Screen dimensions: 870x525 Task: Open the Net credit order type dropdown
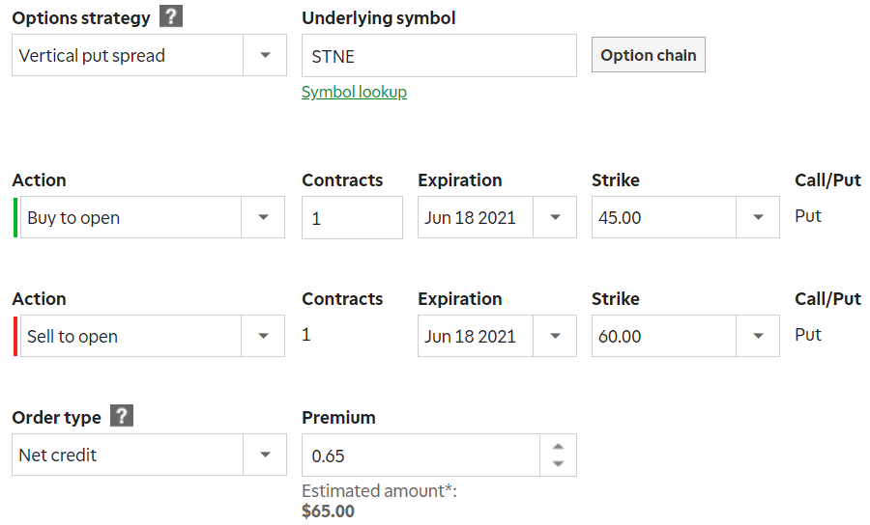[x=149, y=455]
